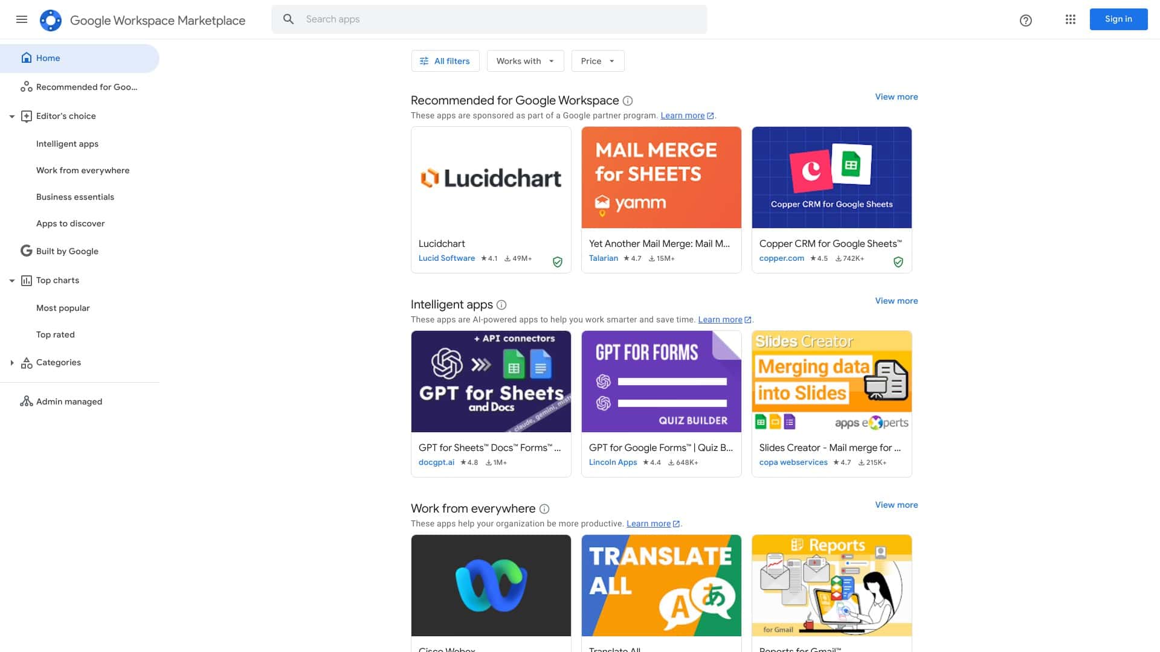Select Most popular in the sidebar

(63, 308)
